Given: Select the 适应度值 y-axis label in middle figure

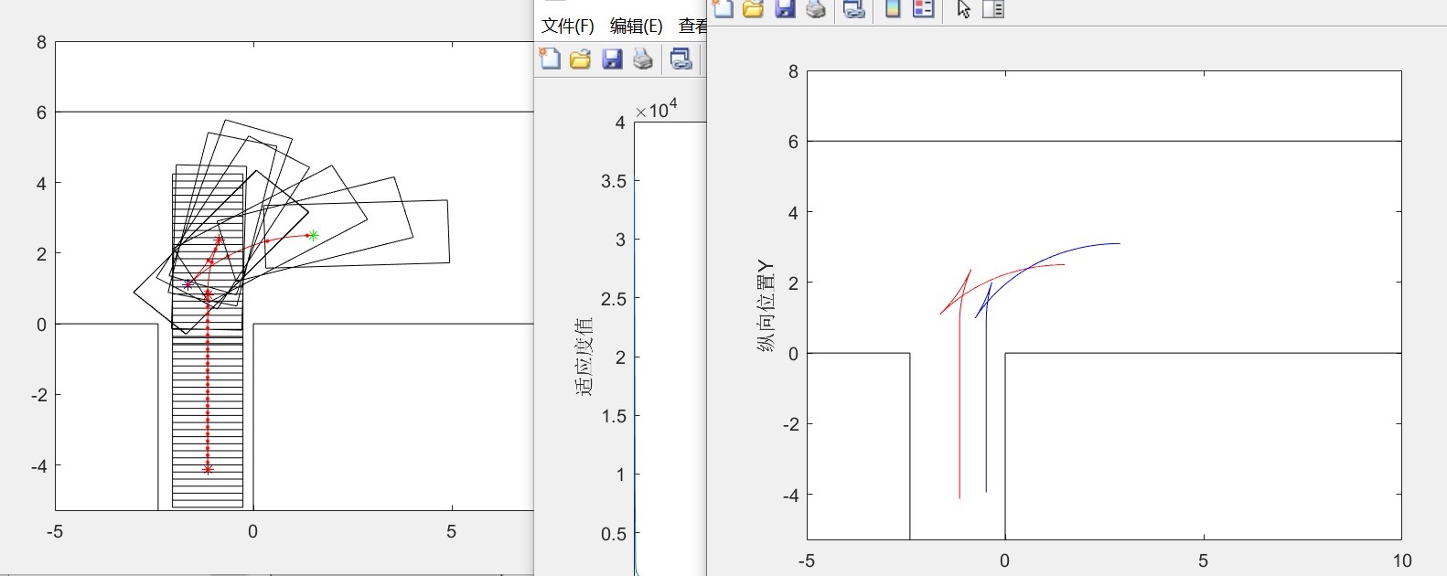Looking at the screenshot, I should tap(584, 357).
